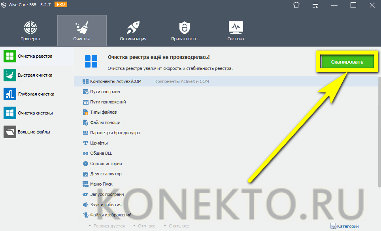Click the blue registry squares header icon
Image resolution: width=381 pixels, height=231 pixels.
(91, 61)
